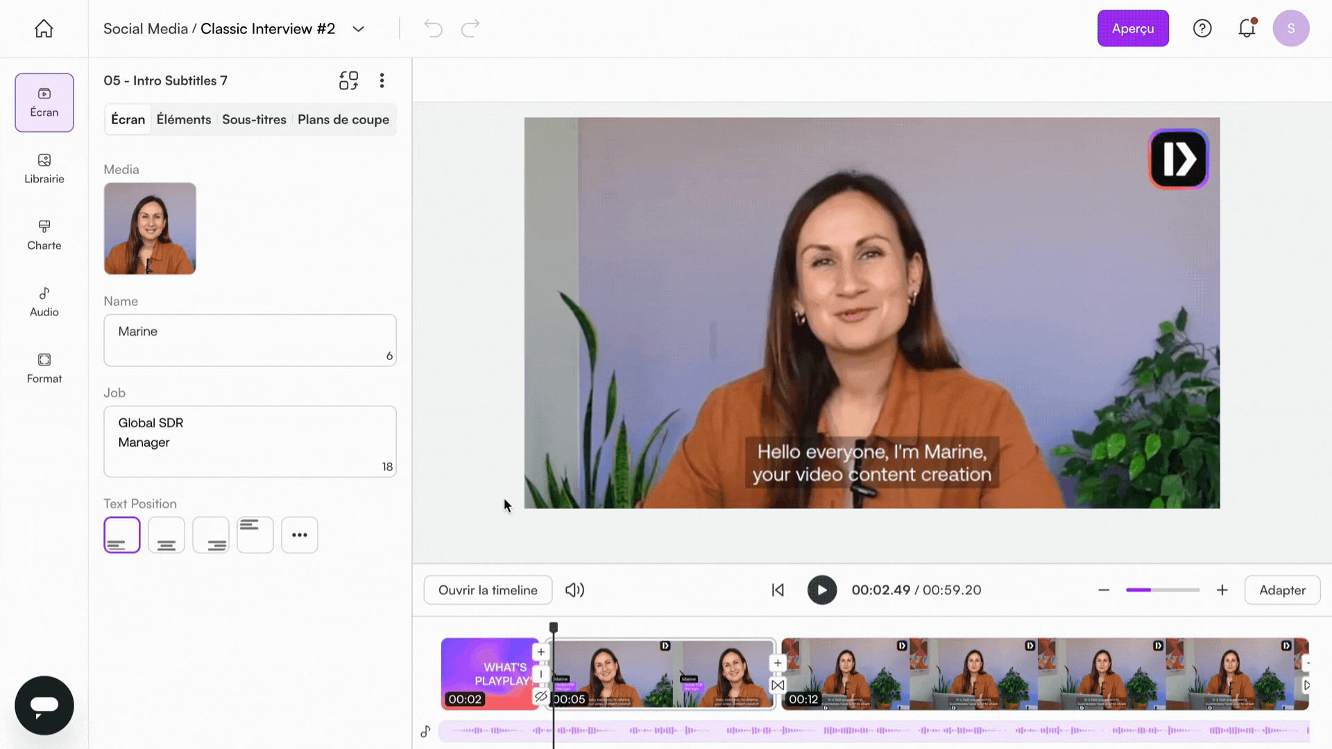Open the Audio sidebar panel
Screen dimensions: 1332x749
[x=44, y=302]
